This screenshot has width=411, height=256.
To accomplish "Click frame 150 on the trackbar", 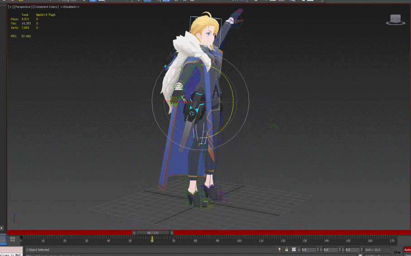I will 348,241.
